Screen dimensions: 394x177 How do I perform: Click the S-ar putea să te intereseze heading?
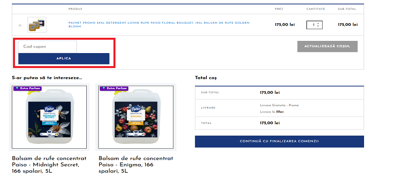[47, 78]
